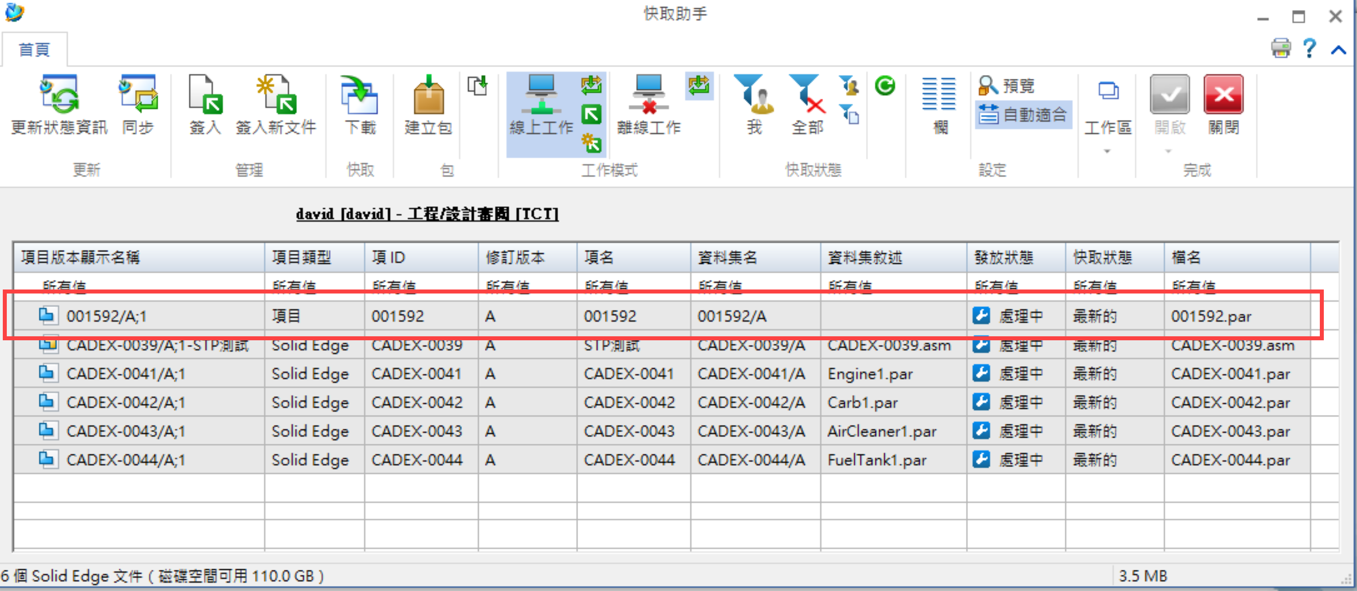This screenshot has width=1357, height=591.
Task: Click the middle green arrow icon right of 線上工作
Action: (x=592, y=114)
